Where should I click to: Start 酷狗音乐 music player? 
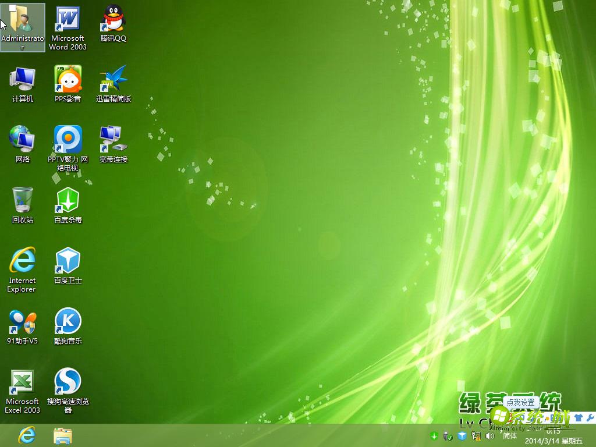68,320
